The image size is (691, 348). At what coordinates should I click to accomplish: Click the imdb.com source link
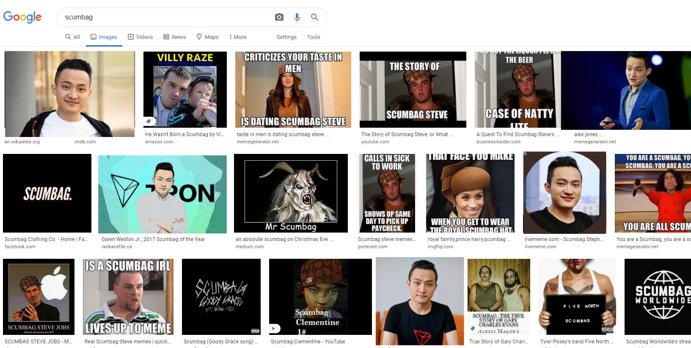point(85,142)
